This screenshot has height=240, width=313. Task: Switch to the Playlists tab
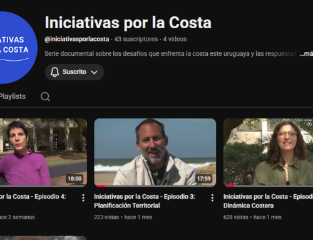13,97
